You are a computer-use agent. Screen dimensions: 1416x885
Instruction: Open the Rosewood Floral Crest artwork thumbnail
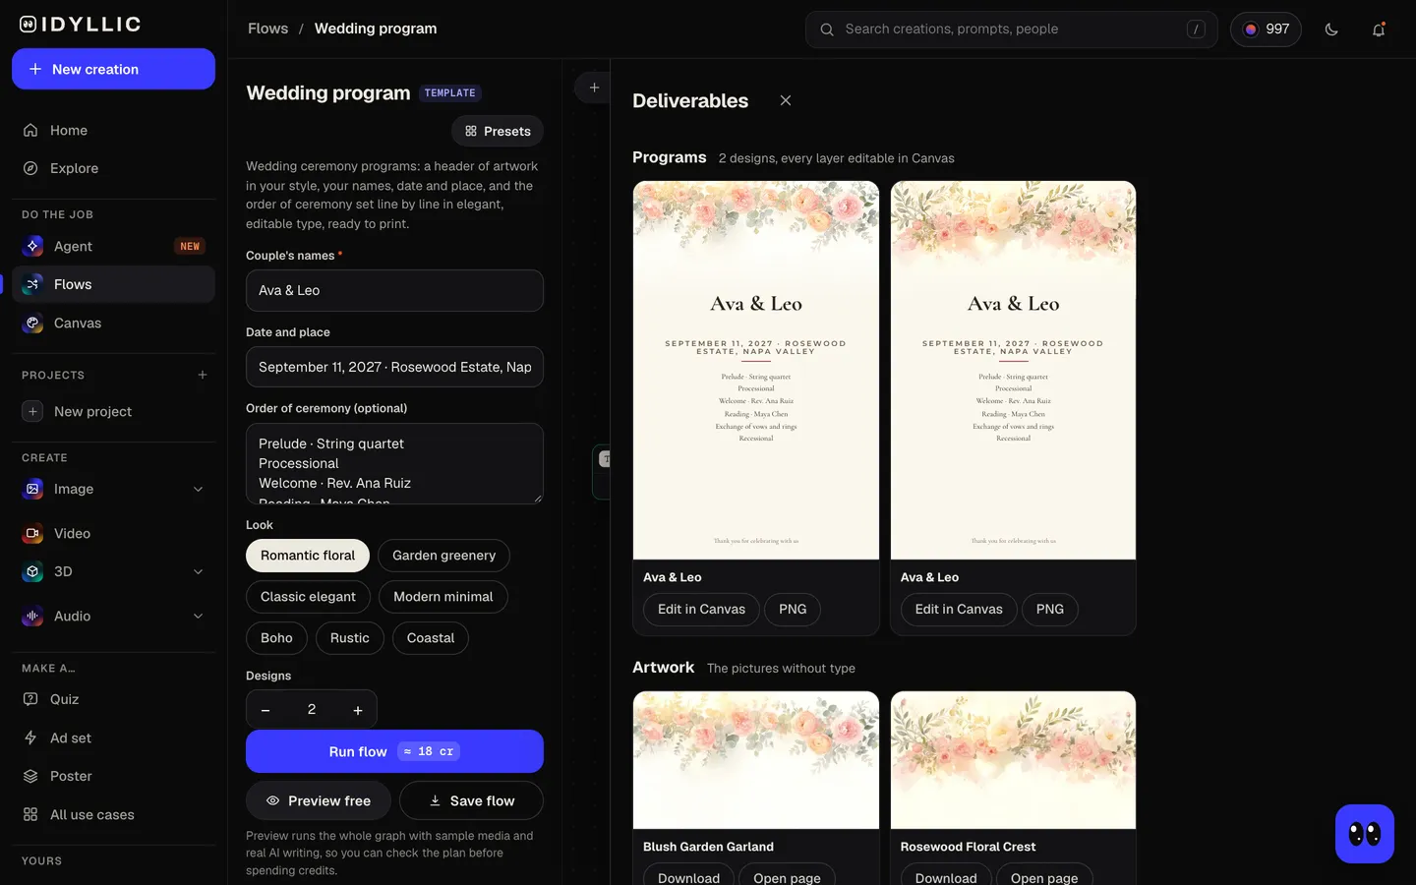[x=1013, y=760]
